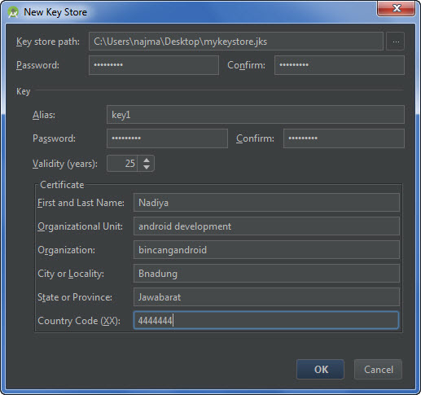This screenshot has height=395, width=421.
Task: Click the Key store path field
Action: (236, 42)
